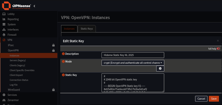Click the Reporting chart icon in sidebar
222x105 pixels.
click(4, 19)
